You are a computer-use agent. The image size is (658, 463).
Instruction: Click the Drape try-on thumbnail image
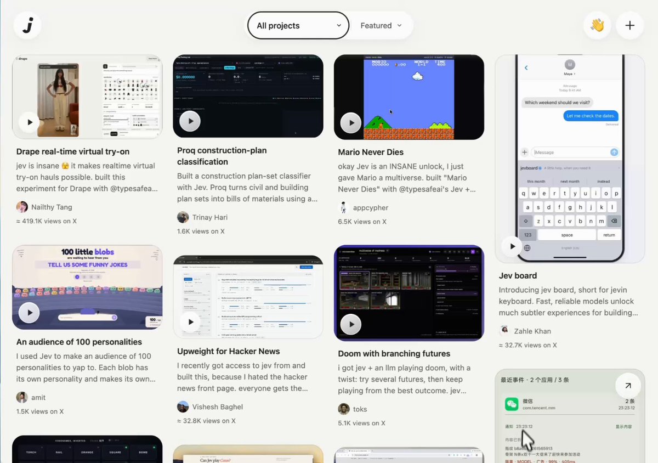(x=87, y=96)
